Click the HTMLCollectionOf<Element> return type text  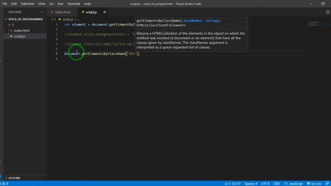161,25
